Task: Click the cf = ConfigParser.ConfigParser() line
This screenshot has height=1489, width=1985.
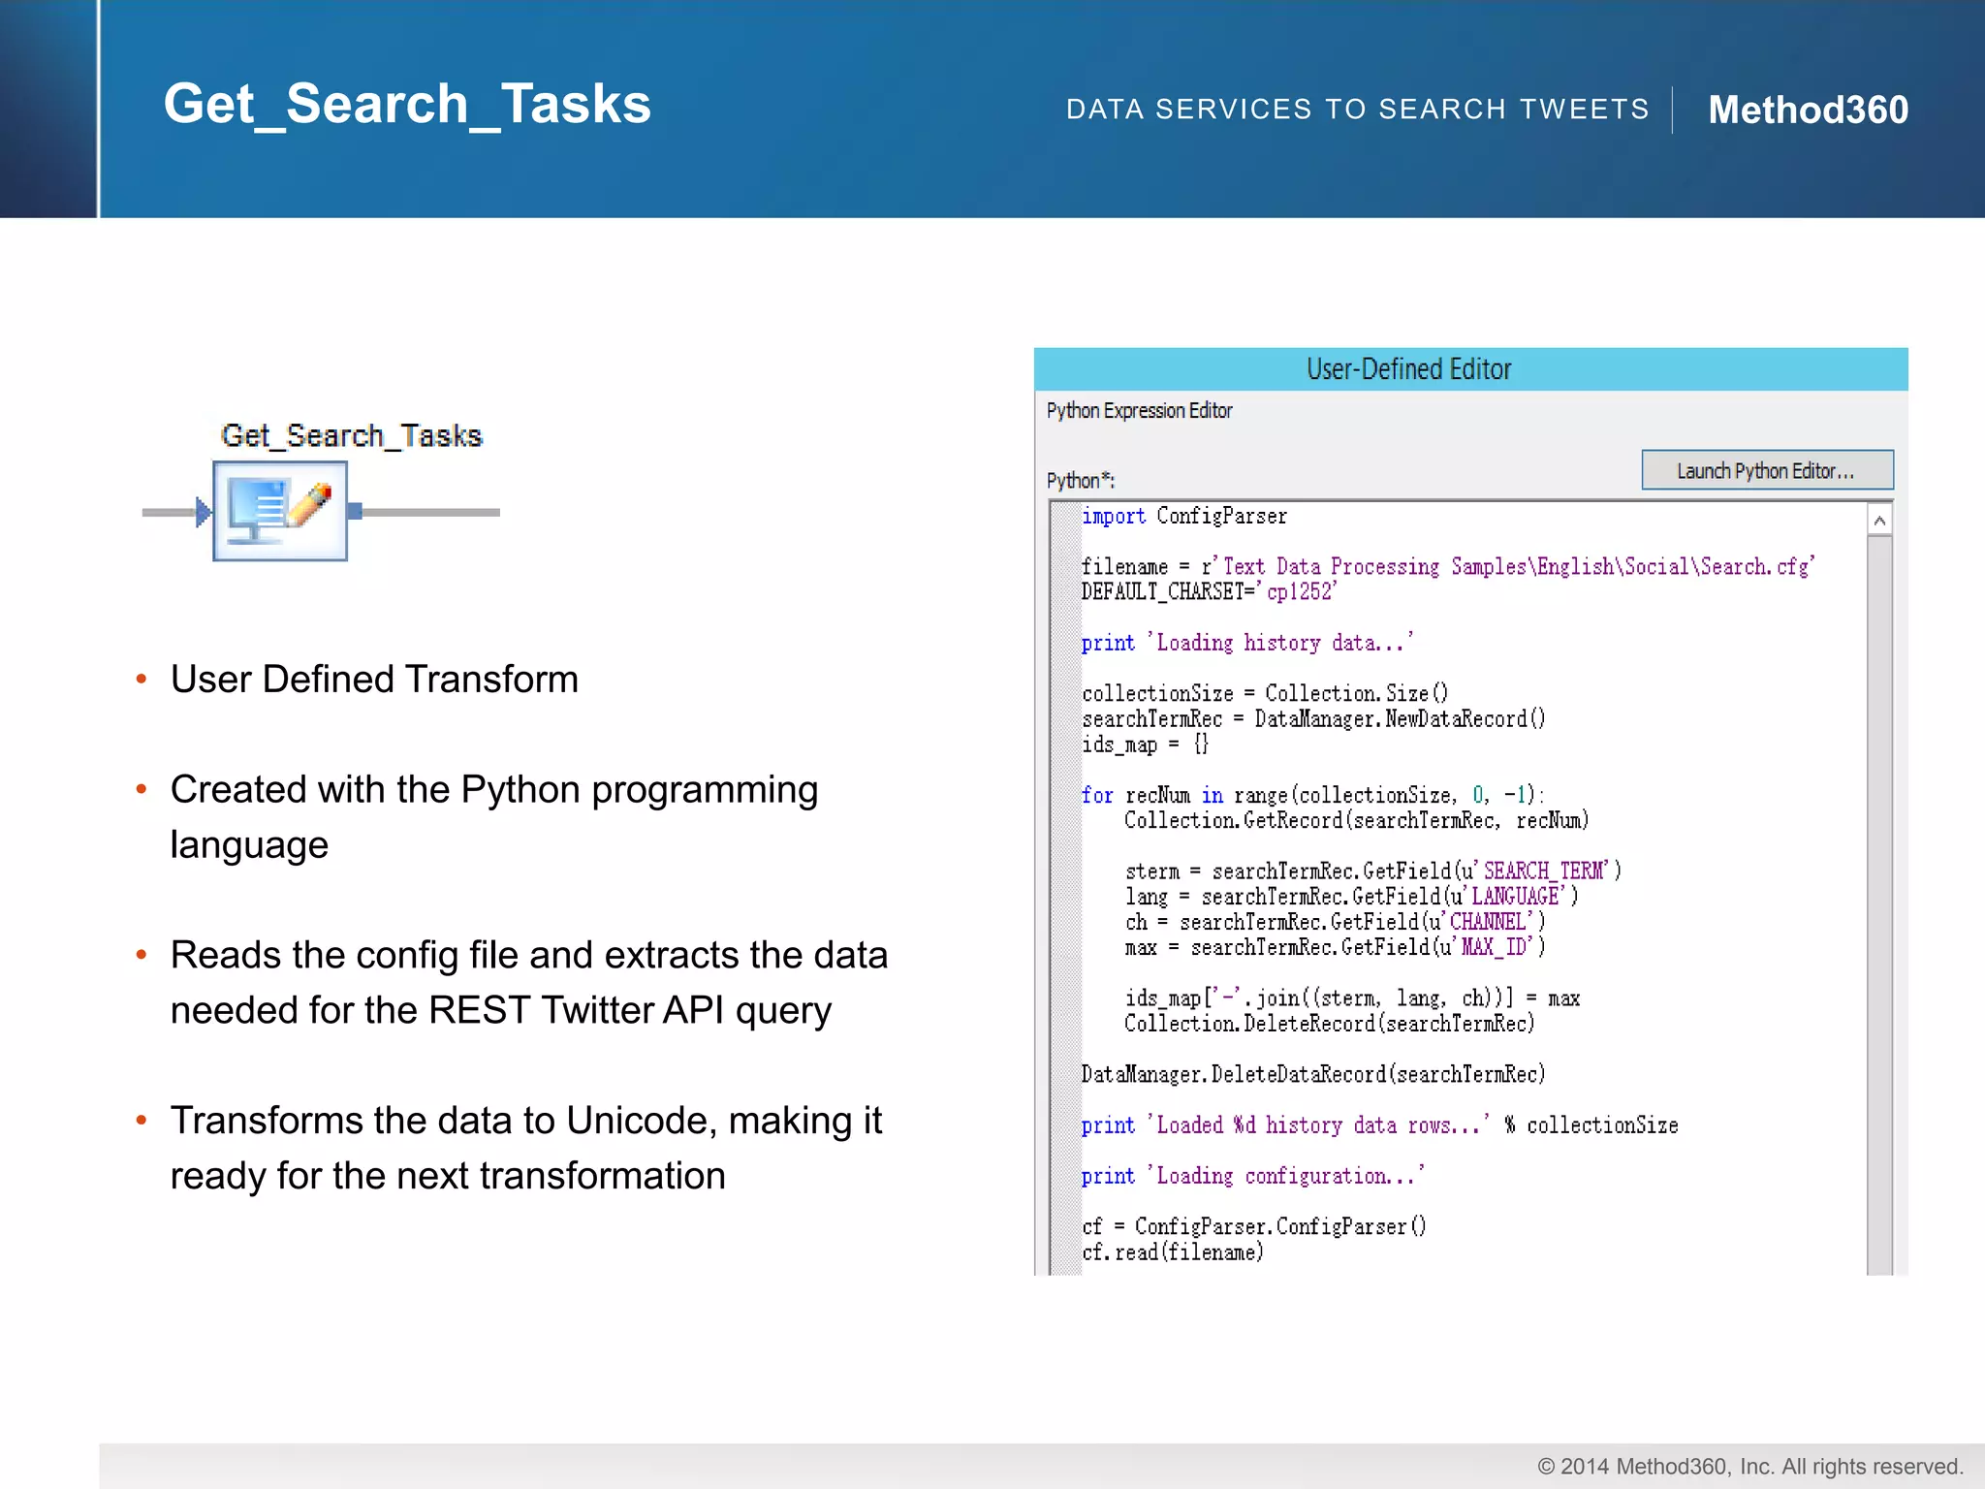Action: coord(1254,1227)
